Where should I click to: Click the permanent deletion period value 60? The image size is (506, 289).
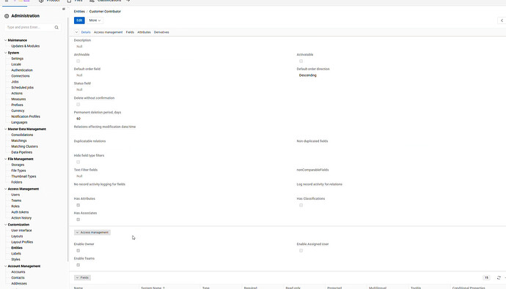tap(78, 119)
